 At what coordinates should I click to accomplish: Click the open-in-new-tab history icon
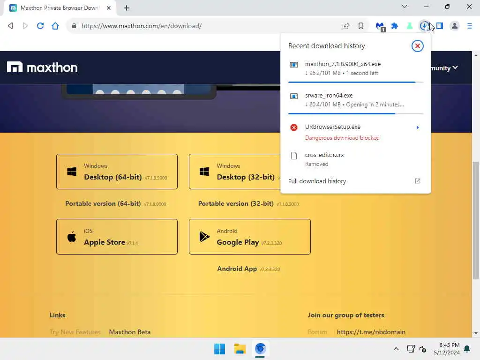click(x=418, y=181)
